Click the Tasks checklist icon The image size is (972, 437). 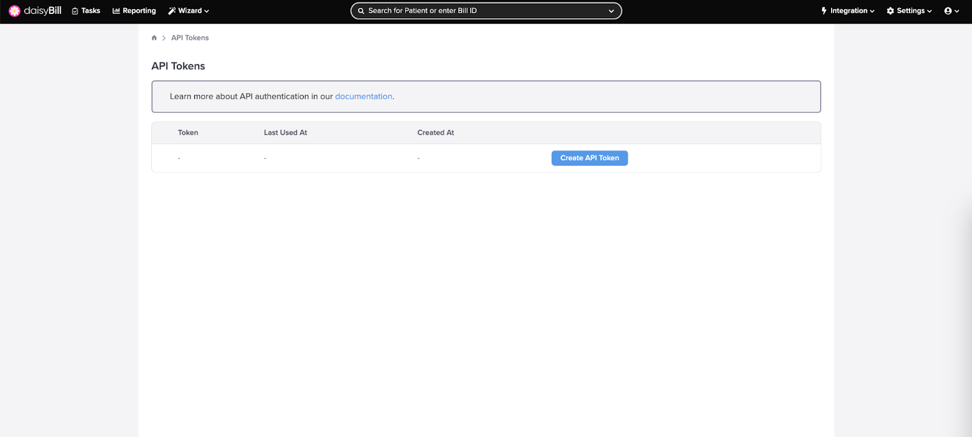[75, 11]
